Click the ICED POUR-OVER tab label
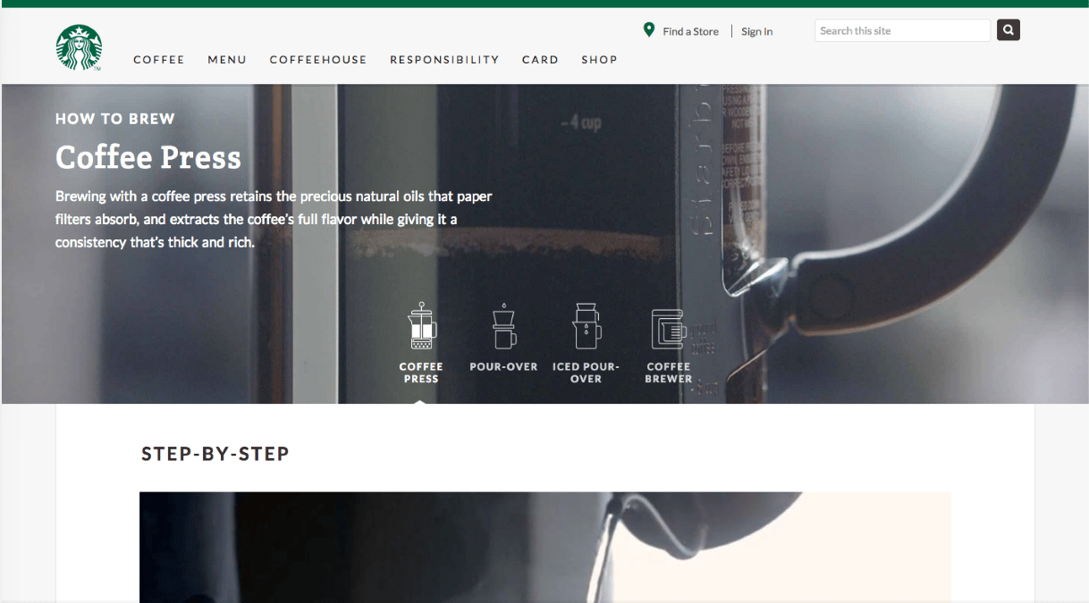Viewport: 1089px width, 603px height. [x=586, y=373]
